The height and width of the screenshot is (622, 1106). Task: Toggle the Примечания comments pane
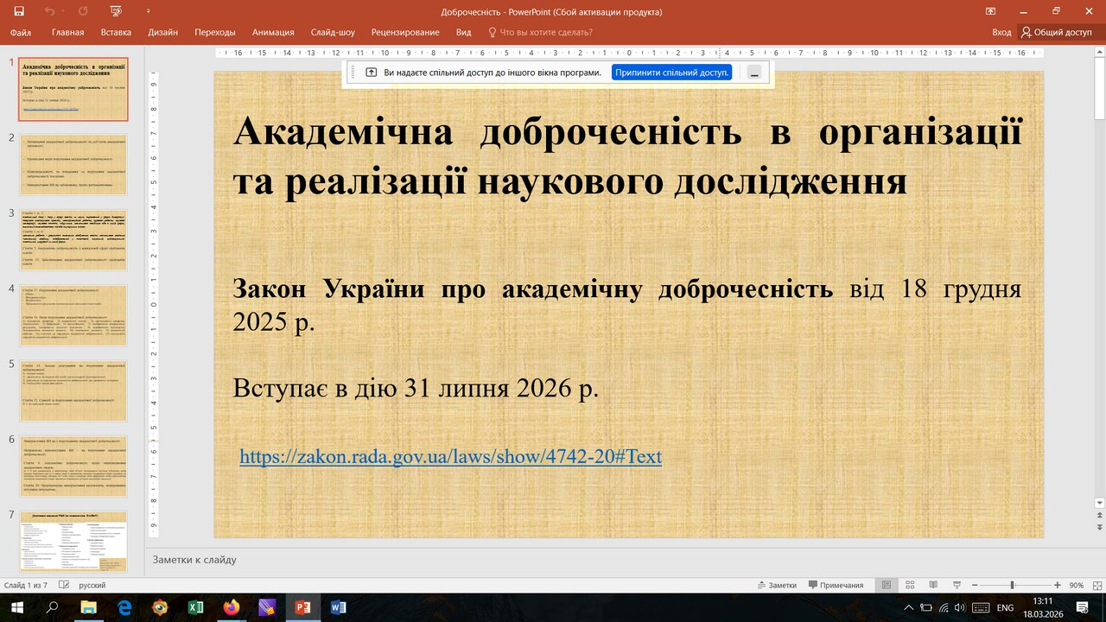835,585
